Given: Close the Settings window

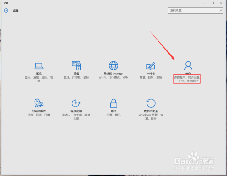Looking at the screenshot, I should (x=221, y=3).
